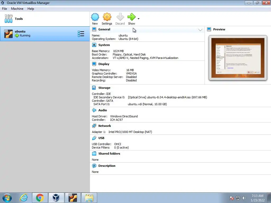Click the green Show arrow icon
This screenshot has height=203, width=271.
pos(132,17)
